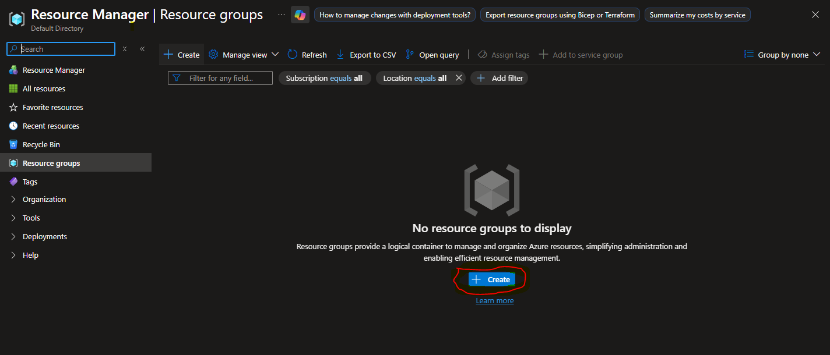This screenshot has width=830, height=355.
Task: Export the list to CSV
Action: point(366,55)
